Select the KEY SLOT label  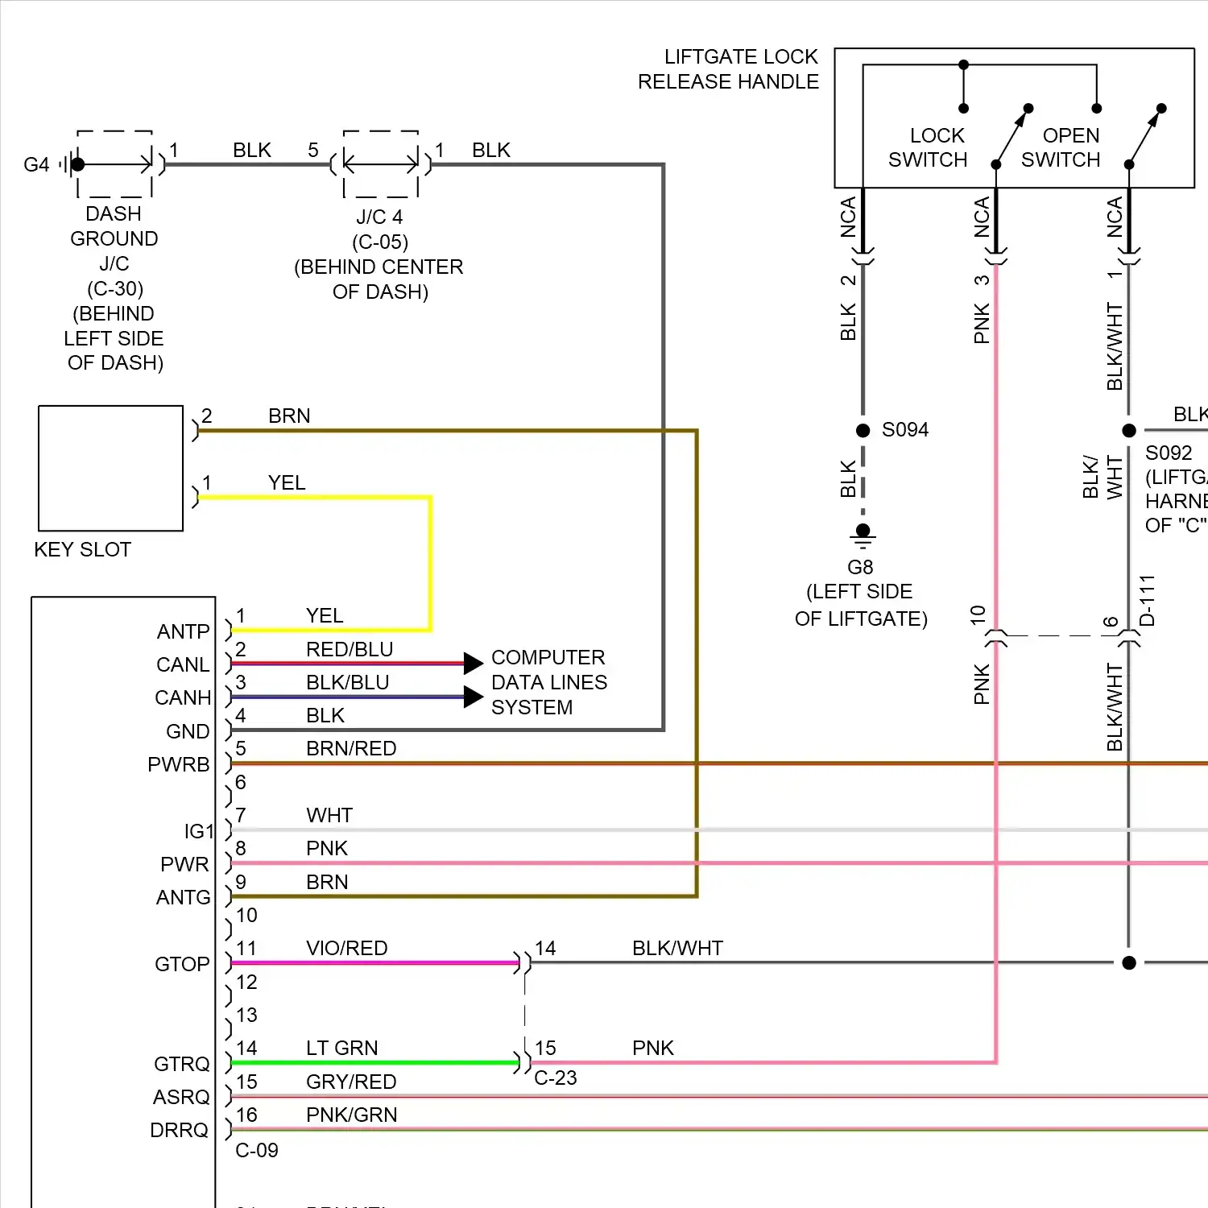point(82,549)
